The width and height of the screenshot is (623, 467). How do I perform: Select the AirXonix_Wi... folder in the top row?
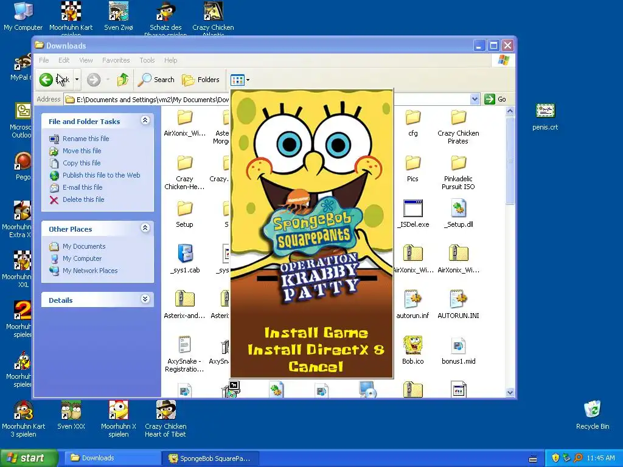(185, 123)
